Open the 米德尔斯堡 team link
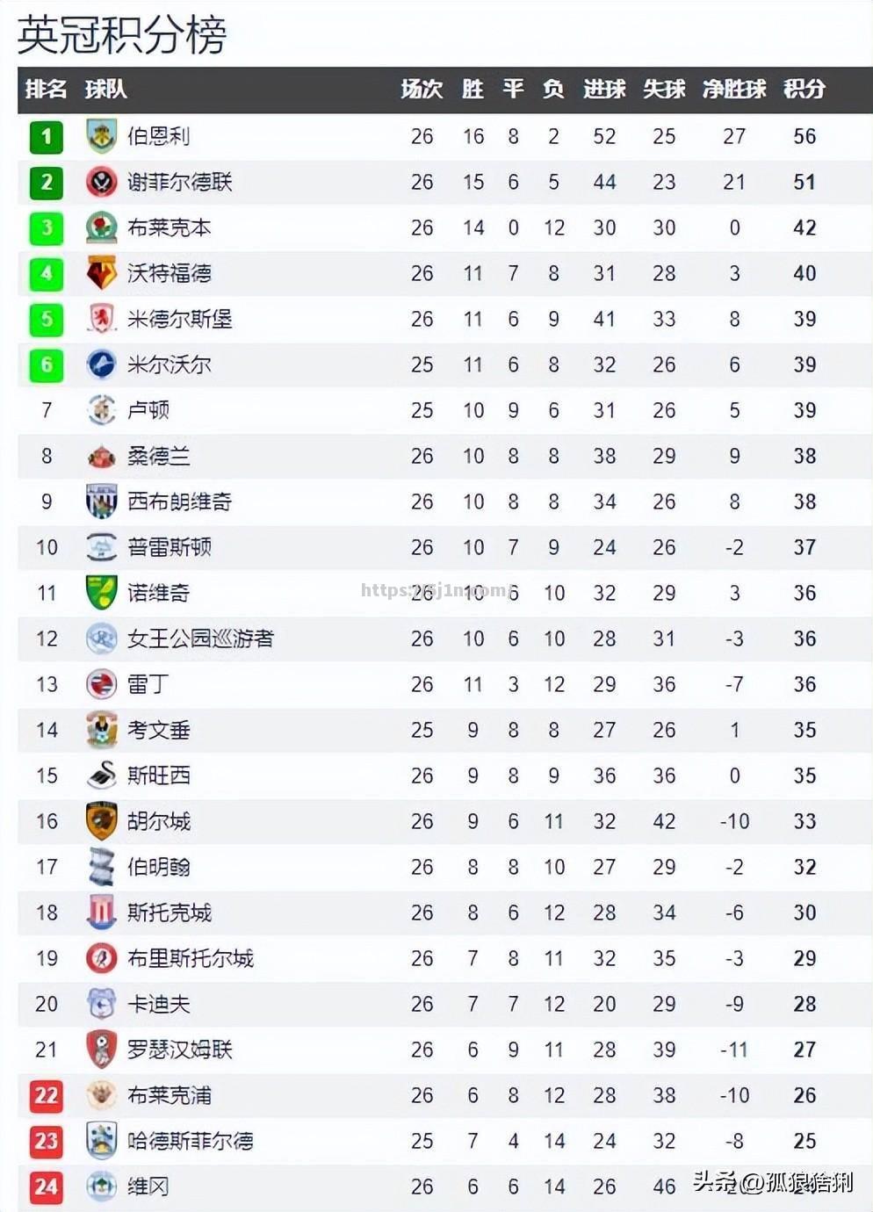 (180, 319)
